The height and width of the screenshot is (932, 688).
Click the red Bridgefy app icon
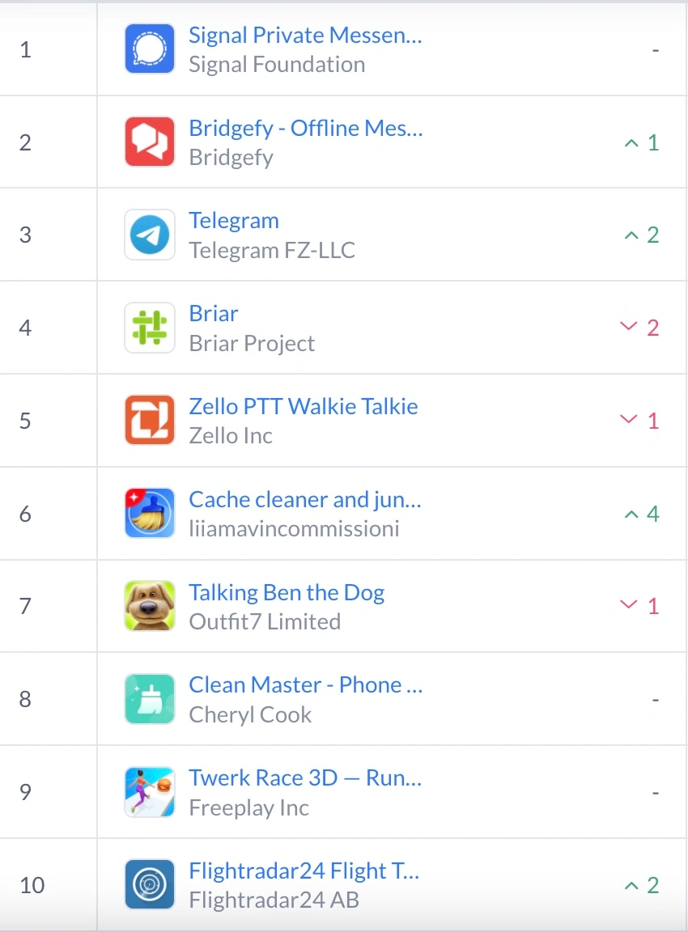point(150,142)
